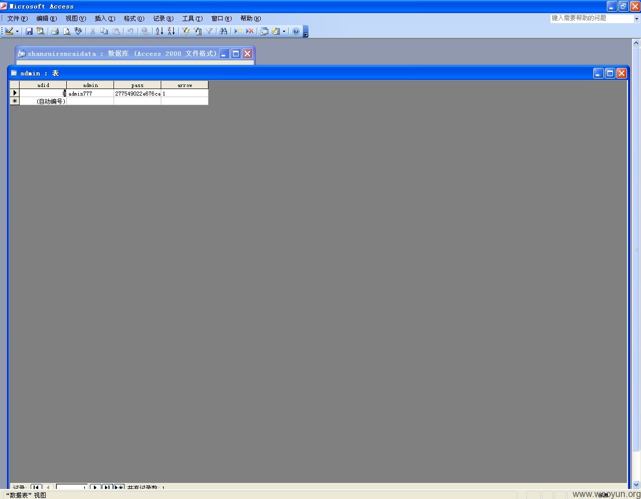Open the 插入 menu

[105, 19]
